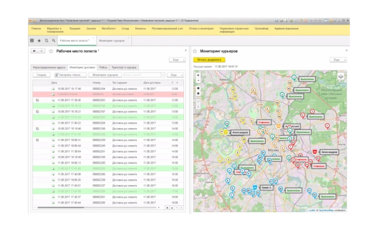Viewport: 378px width, 248px height.
Task: Select delivery row number 000002164
Action: coord(99,88)
